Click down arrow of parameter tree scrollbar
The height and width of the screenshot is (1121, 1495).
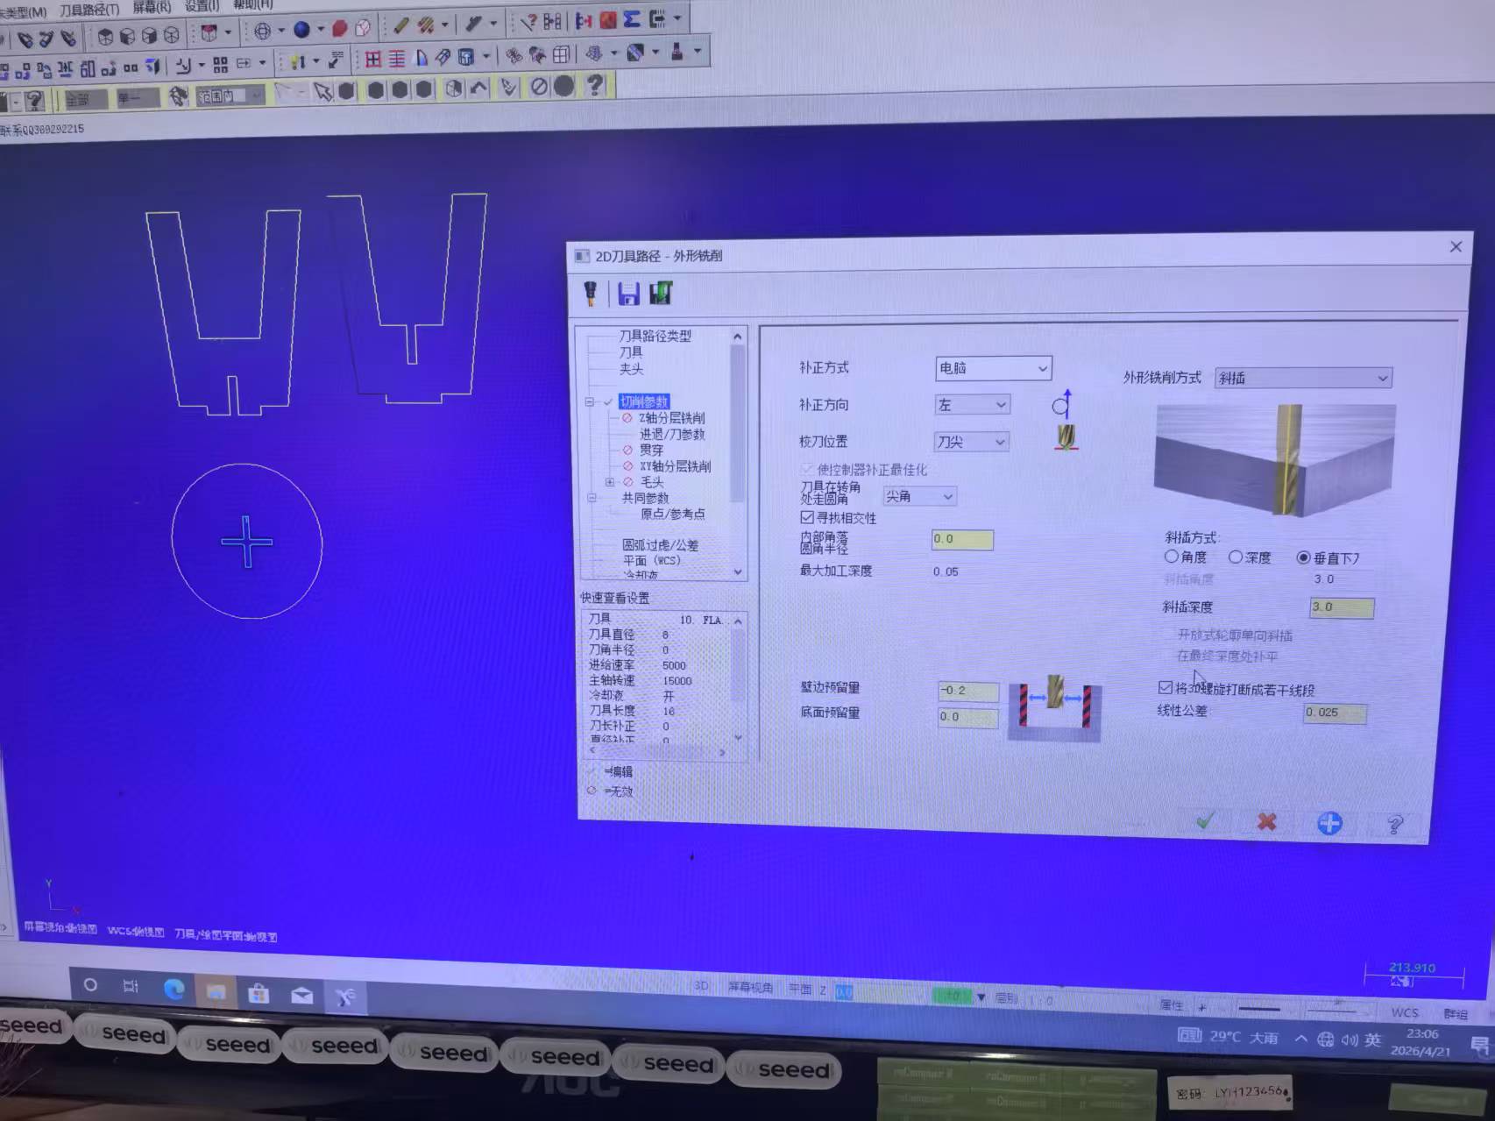coord(738,571)
